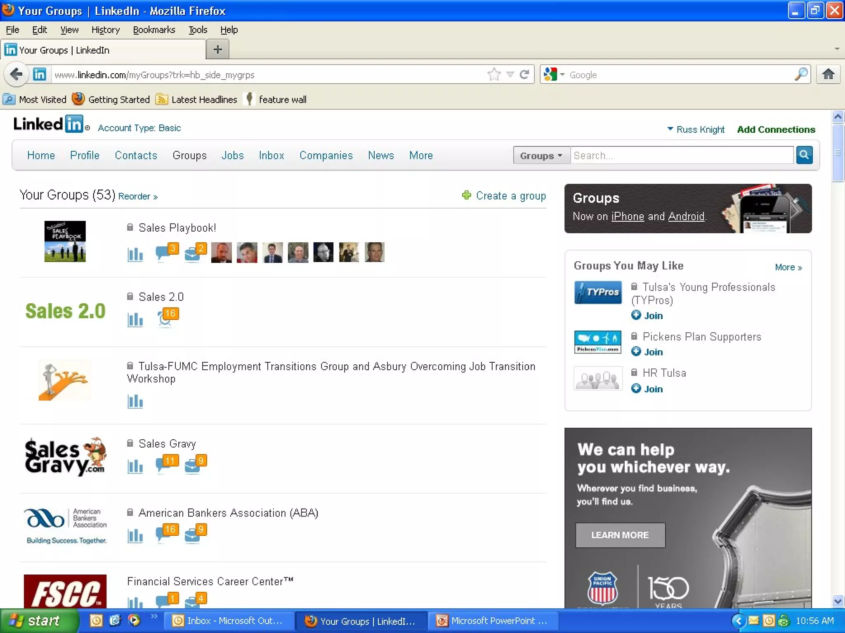The width and height of the screenshot is (845, 633).
Task: Open Microsoft PowerPoint from the taskbar
Action: point(493,621)
